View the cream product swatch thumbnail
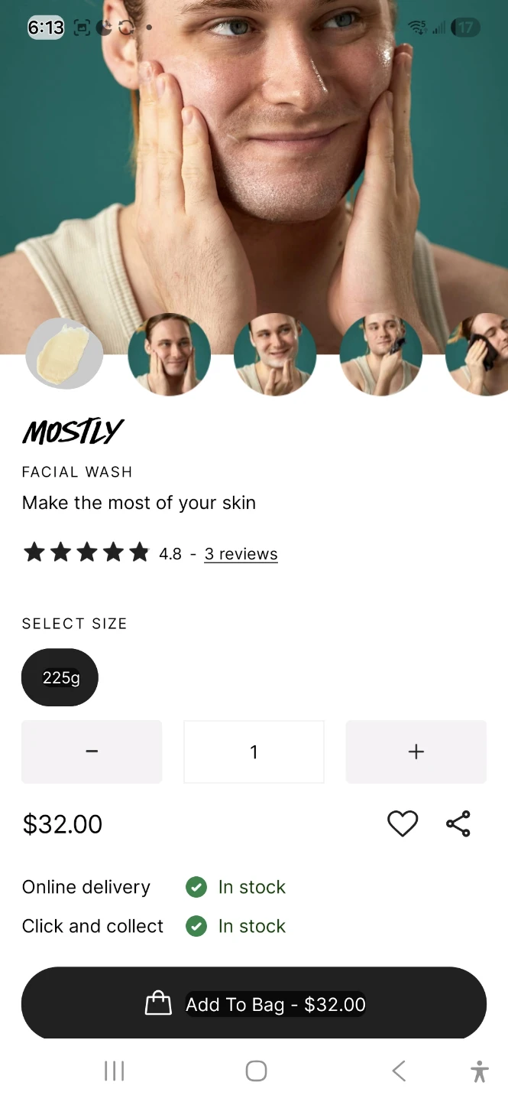 click(64, 354)
